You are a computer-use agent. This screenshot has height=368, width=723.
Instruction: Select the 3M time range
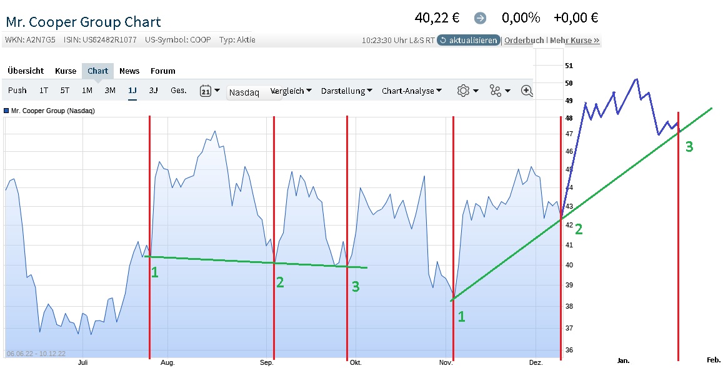click(x=110, y=91)
